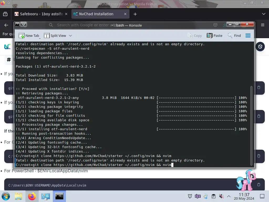The width and height of the screenshot is (269, 202).
Task: Copy the first git code block on the page
Action: pos(259,87)
